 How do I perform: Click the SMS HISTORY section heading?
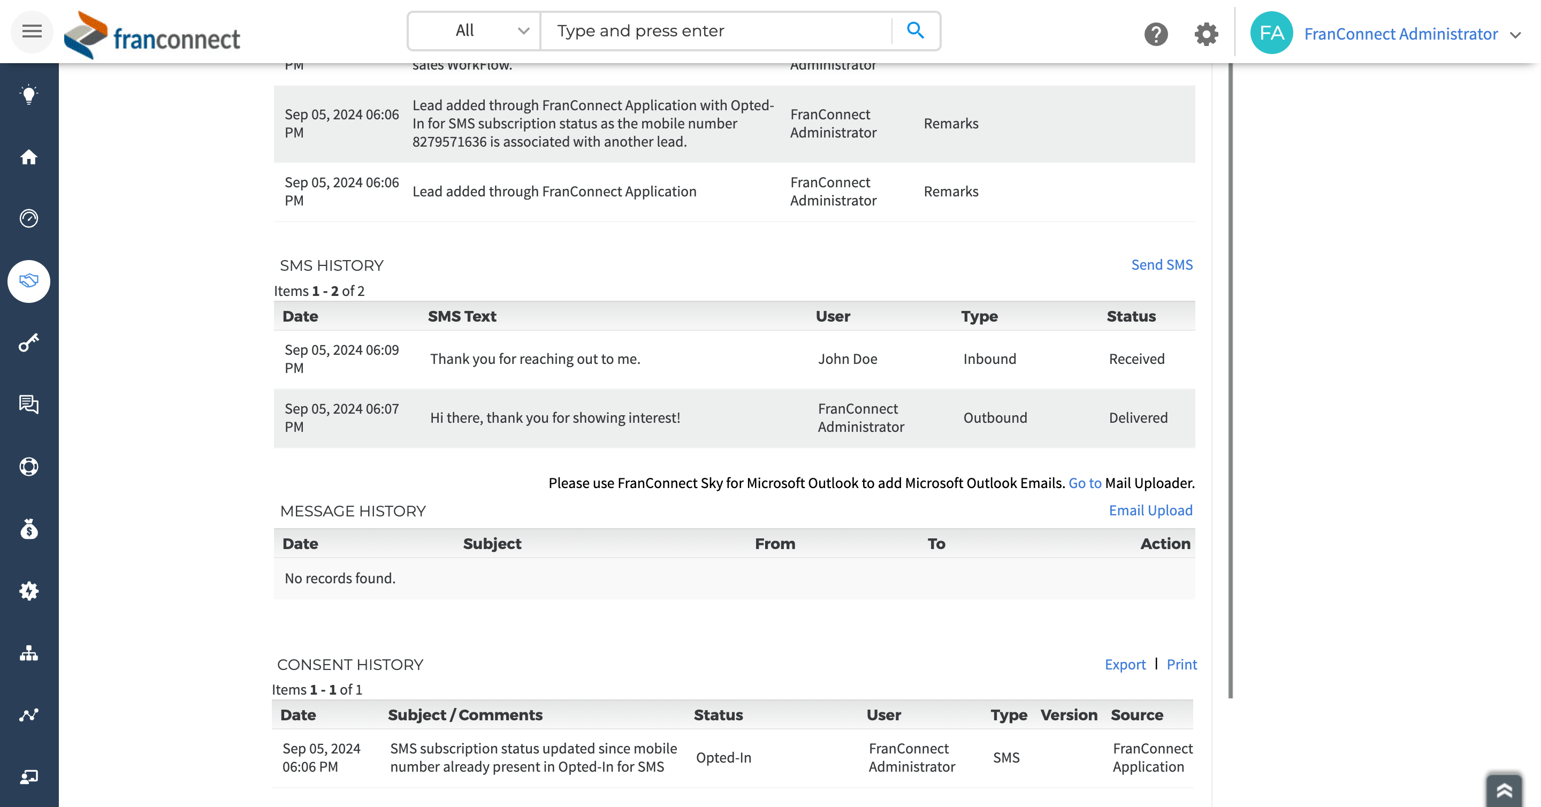pos(331,265)
